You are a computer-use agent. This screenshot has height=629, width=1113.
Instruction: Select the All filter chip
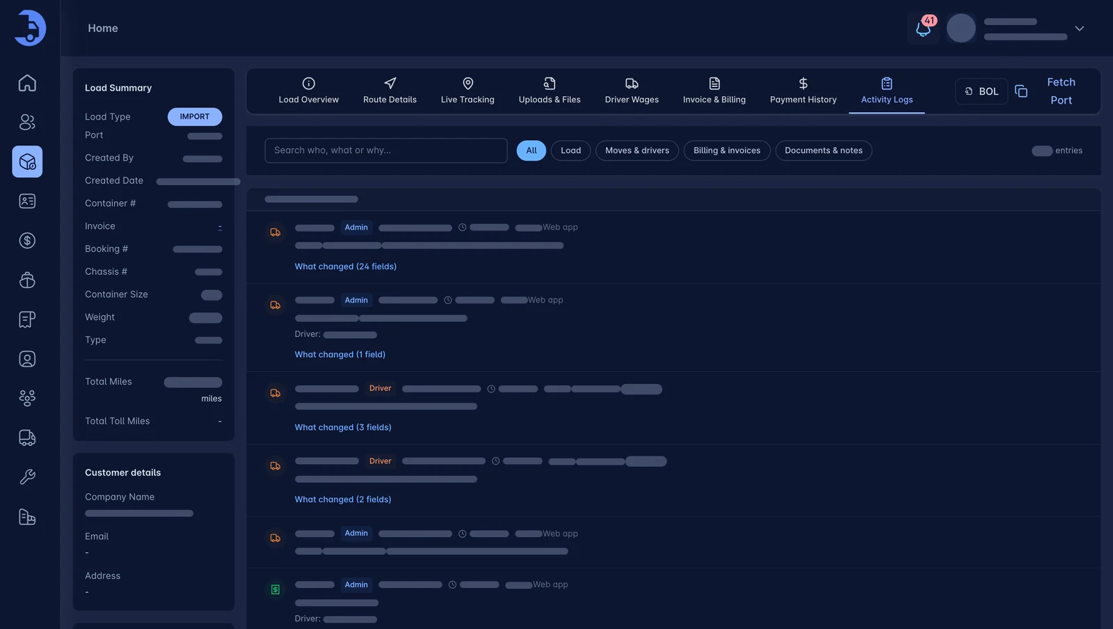531,151
